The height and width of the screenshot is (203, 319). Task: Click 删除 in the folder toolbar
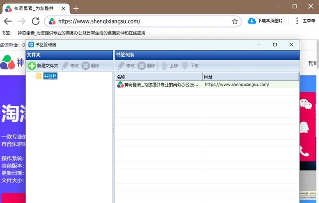point(91,66)
